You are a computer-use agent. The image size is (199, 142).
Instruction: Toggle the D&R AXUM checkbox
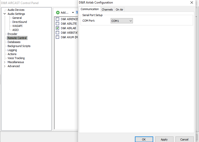click(x=58, y=37)
